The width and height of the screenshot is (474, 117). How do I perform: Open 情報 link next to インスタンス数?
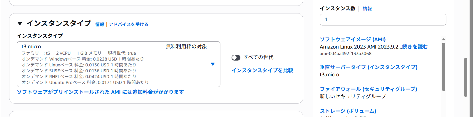(367, 9)
